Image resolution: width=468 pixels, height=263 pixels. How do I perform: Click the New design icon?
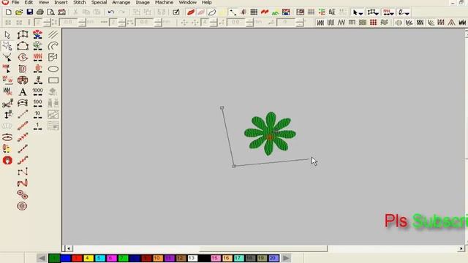[x=8, y=12]
